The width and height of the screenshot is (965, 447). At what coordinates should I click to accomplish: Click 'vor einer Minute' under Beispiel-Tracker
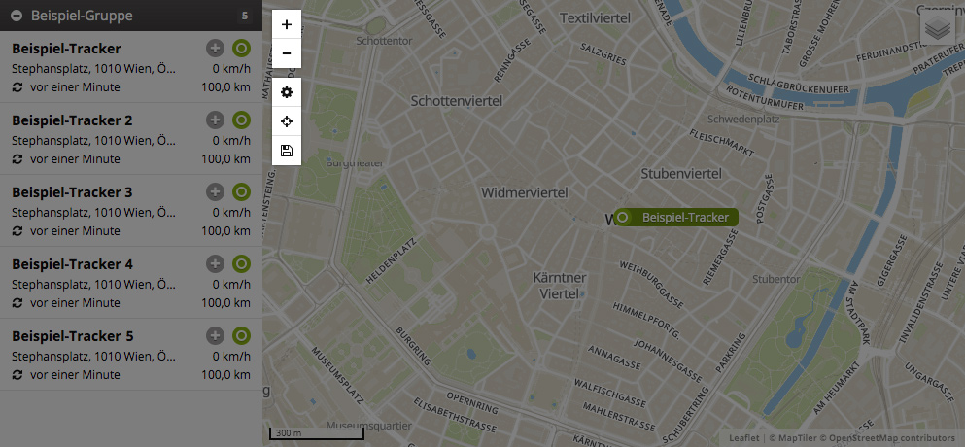(x=75, y=87)
